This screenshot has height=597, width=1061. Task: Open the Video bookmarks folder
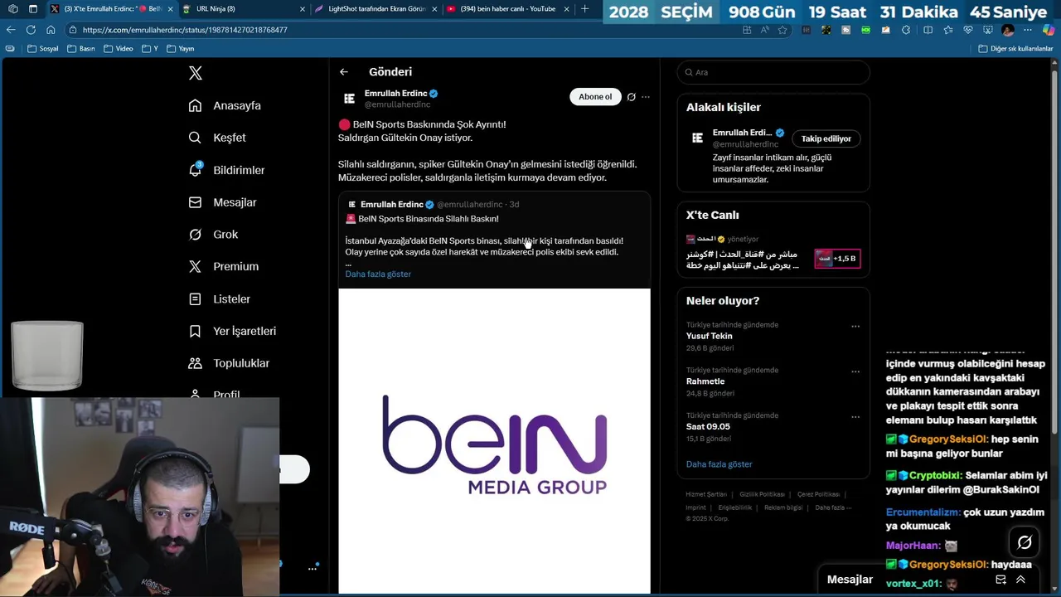pos(119,49)
